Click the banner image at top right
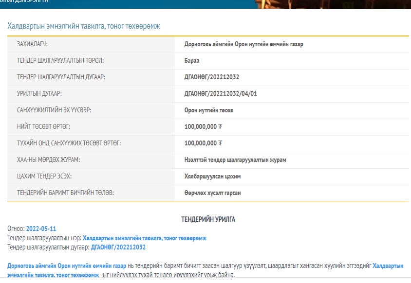This screenshot has height=283, width=411. [x=336, y=4]
